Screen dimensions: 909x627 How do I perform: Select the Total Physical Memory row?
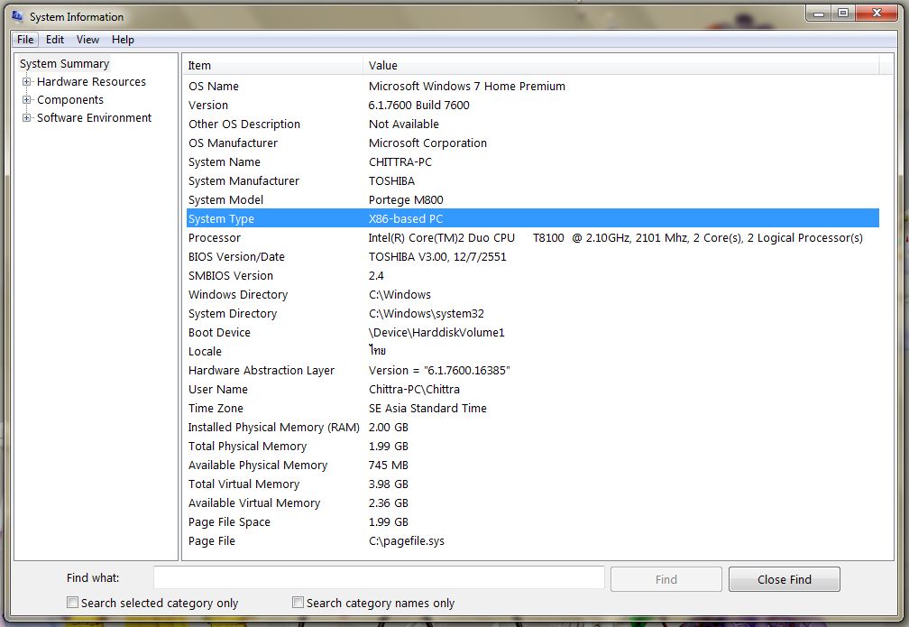coord(533,446)
